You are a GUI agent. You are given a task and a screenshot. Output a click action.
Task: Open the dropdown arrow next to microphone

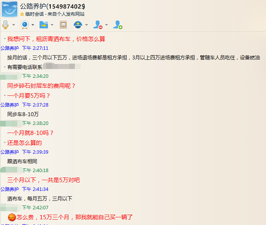(x=14, y=25)
